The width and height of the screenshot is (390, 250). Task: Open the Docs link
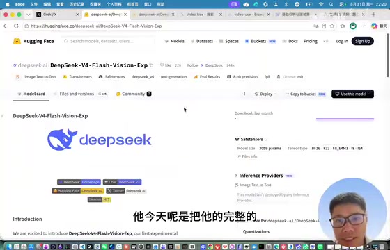[290, 41]
